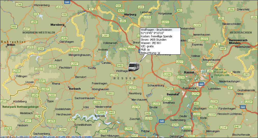Click the L838 road shield
Image resolution: width=258 pixels, height=138 pixels.
(141, 7)
